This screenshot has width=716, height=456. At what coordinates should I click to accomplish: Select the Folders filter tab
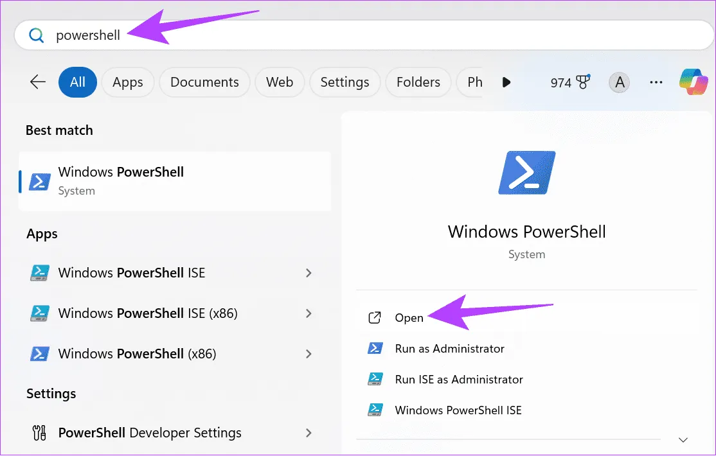418,82
